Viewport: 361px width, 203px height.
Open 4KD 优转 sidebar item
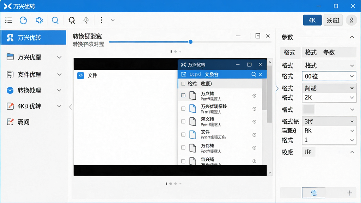tap(33, 106)
